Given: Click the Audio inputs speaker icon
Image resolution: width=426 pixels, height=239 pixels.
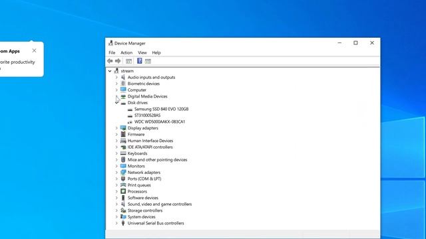Looking at the screenshot, I should pos(123,77).
